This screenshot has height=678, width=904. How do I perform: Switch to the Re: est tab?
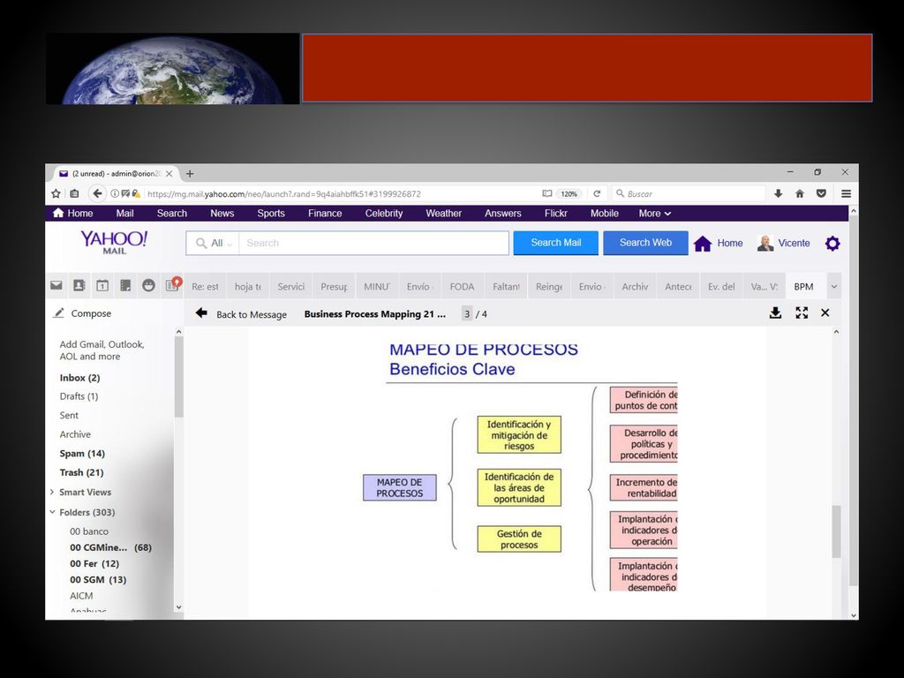pos(205,287)
